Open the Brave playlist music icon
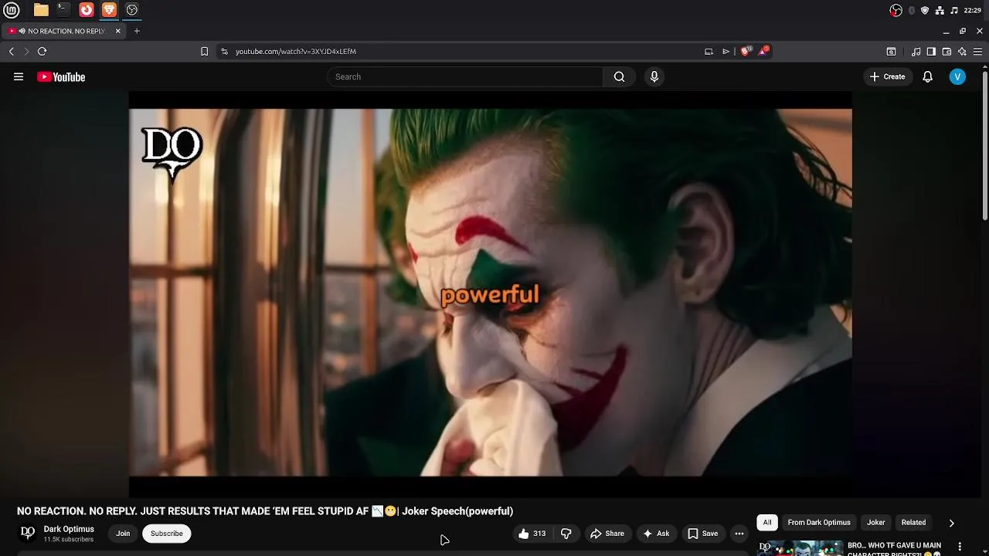 click(x=916, y=52)
